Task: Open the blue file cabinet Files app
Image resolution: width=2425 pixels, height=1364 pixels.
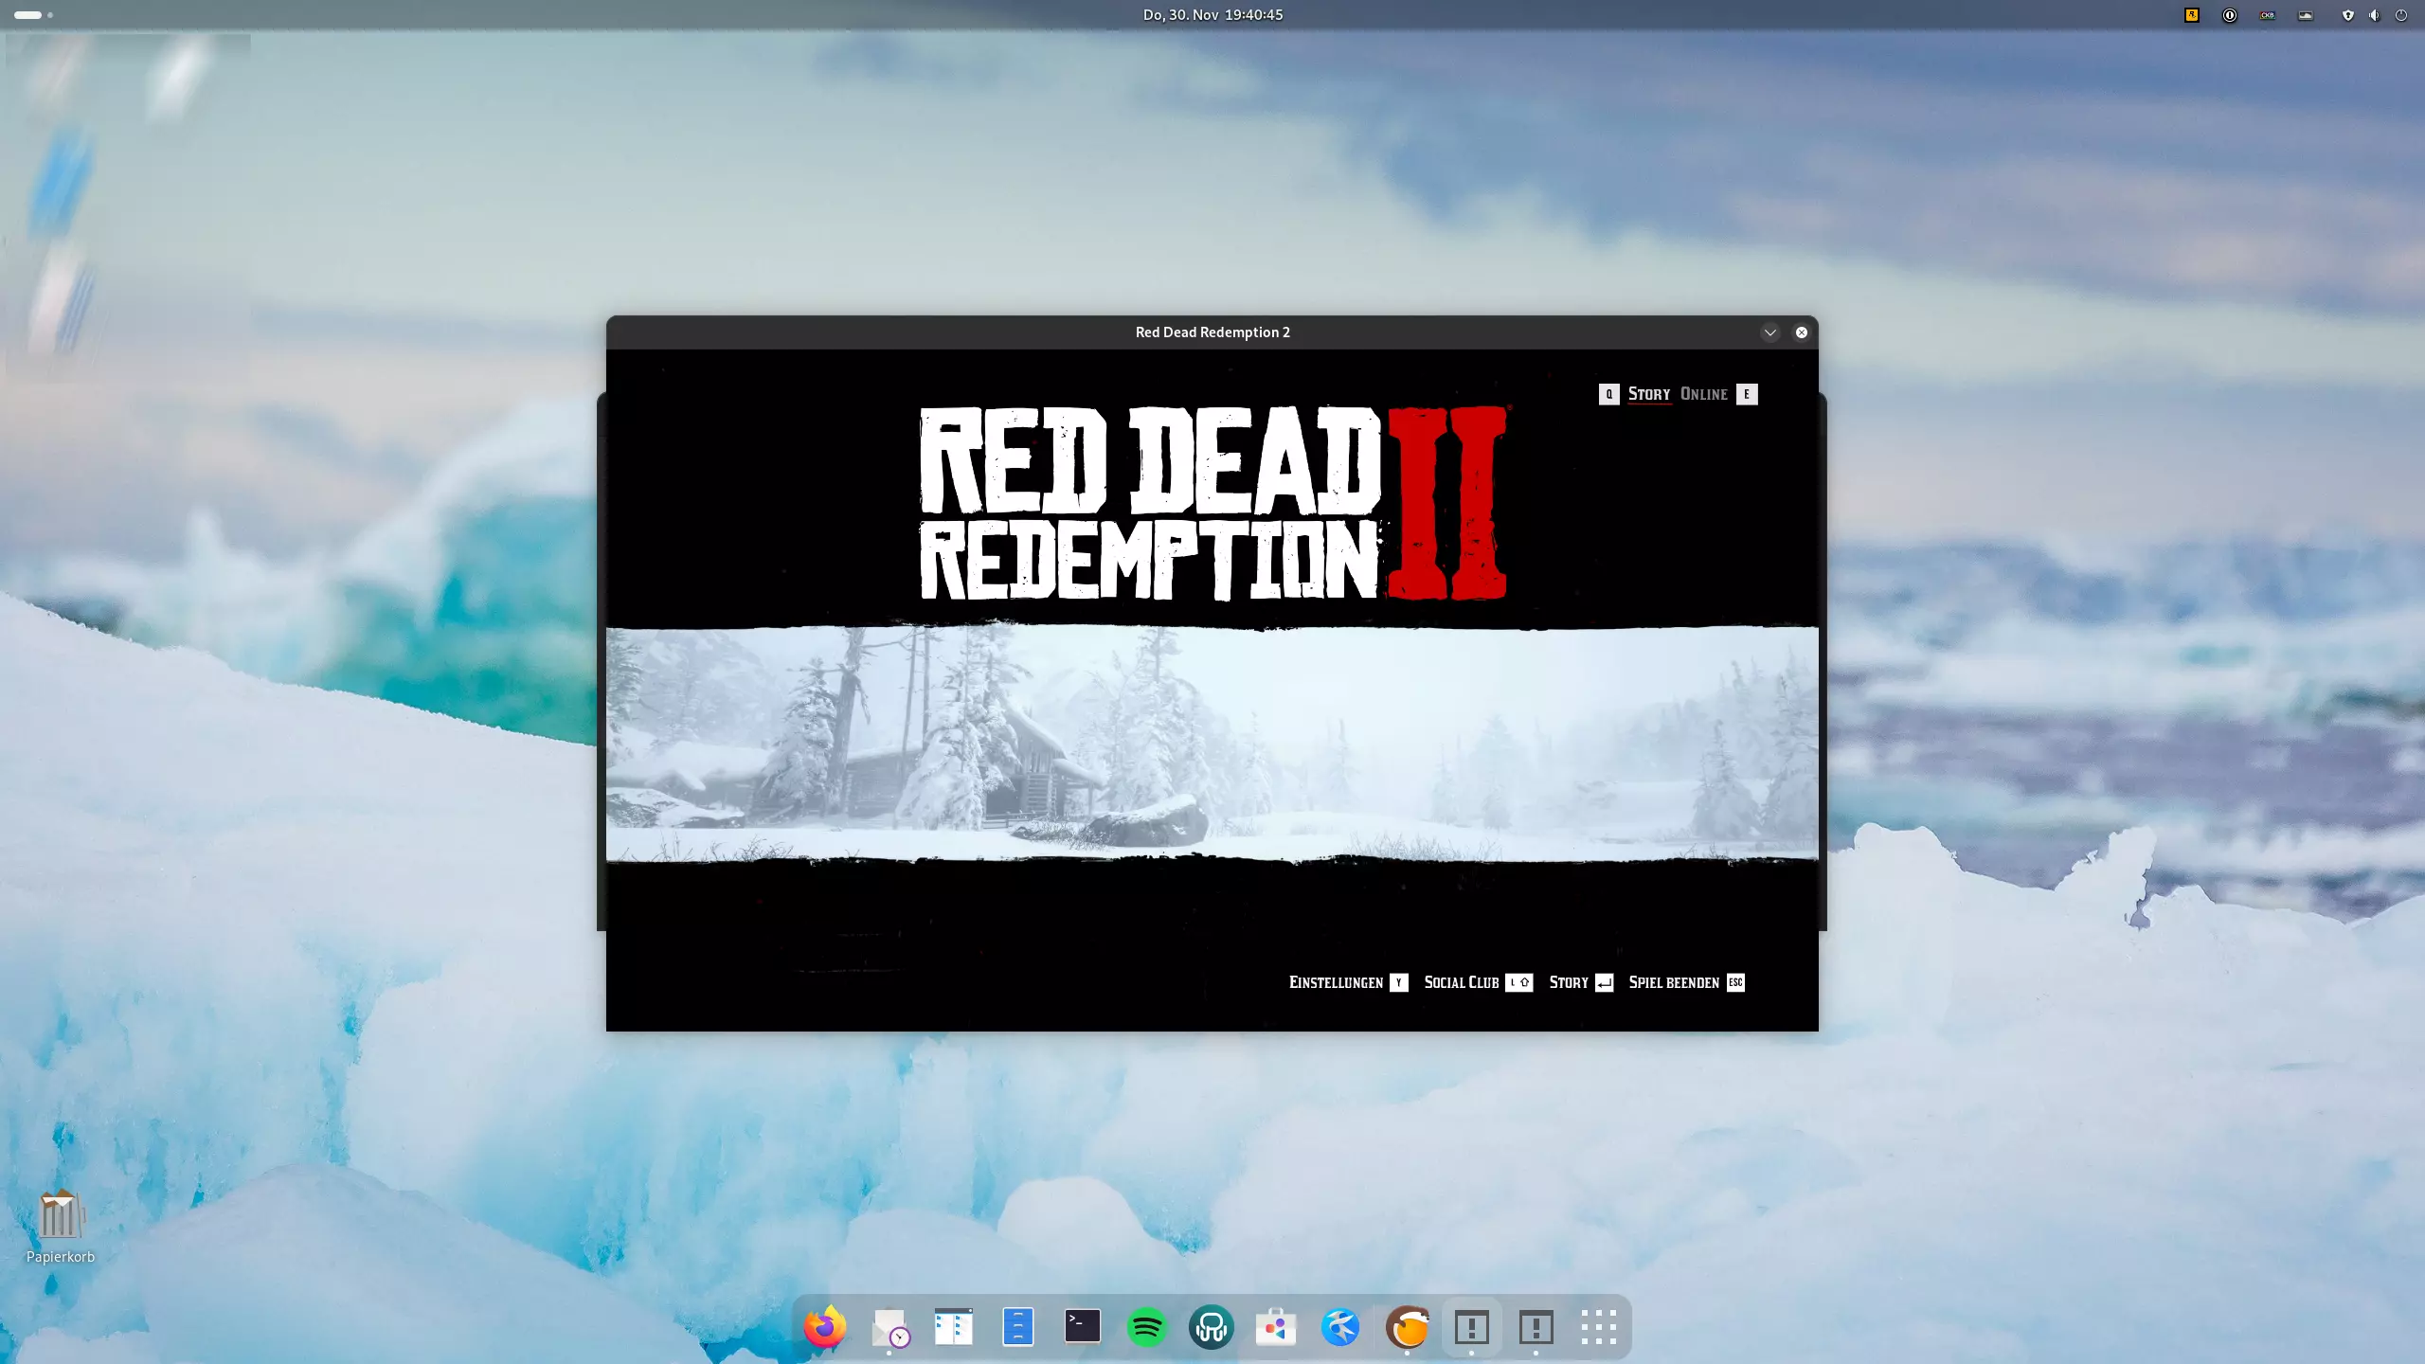Action: pyautogui.click(x=1018, y=1327)
